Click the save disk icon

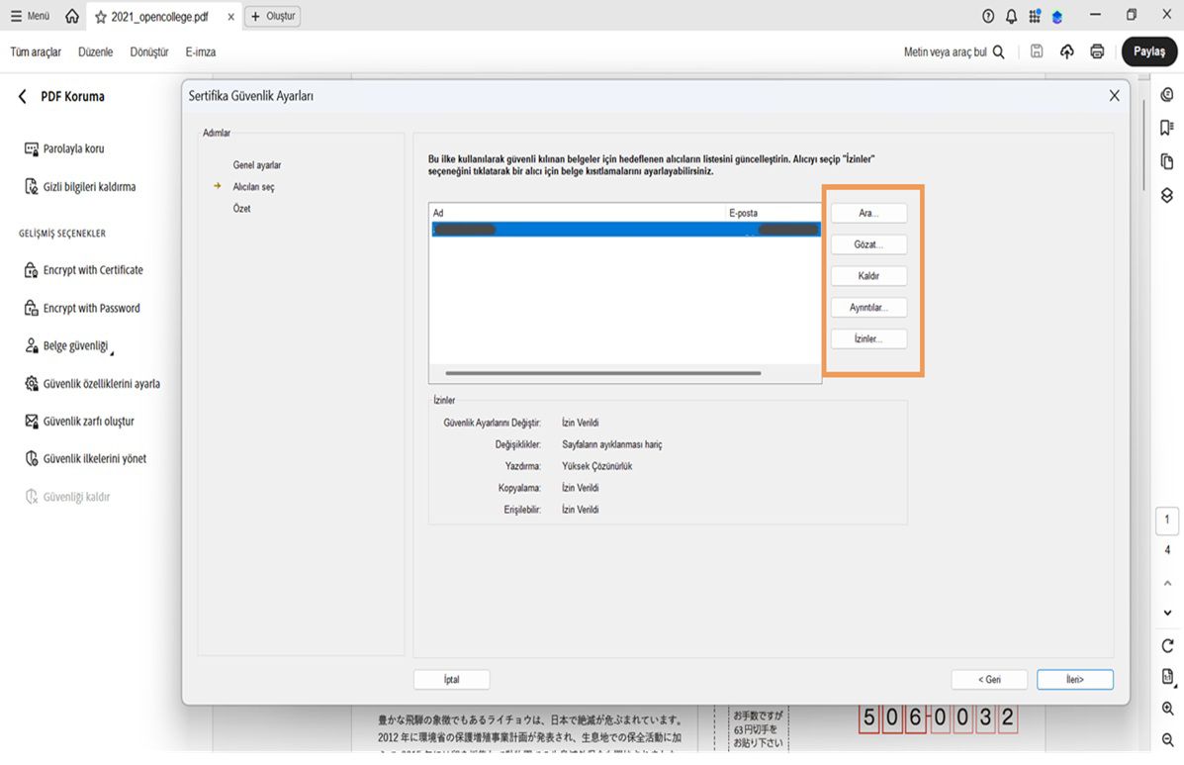[1037, 51]
